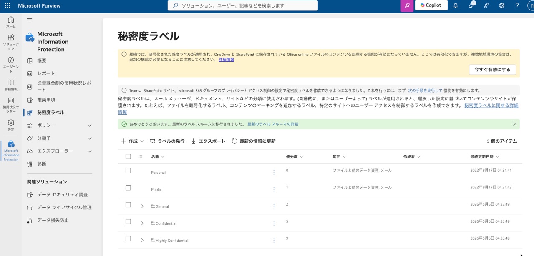Select Microsoft Information Protection rail icon
This screenshot has width=534, height=256.
[11, 151]
